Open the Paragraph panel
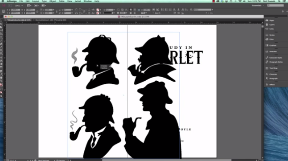Screen dimensions: 288x161 (272, 79)
